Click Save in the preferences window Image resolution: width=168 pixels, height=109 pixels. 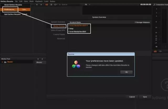click(x=145, y=97)
